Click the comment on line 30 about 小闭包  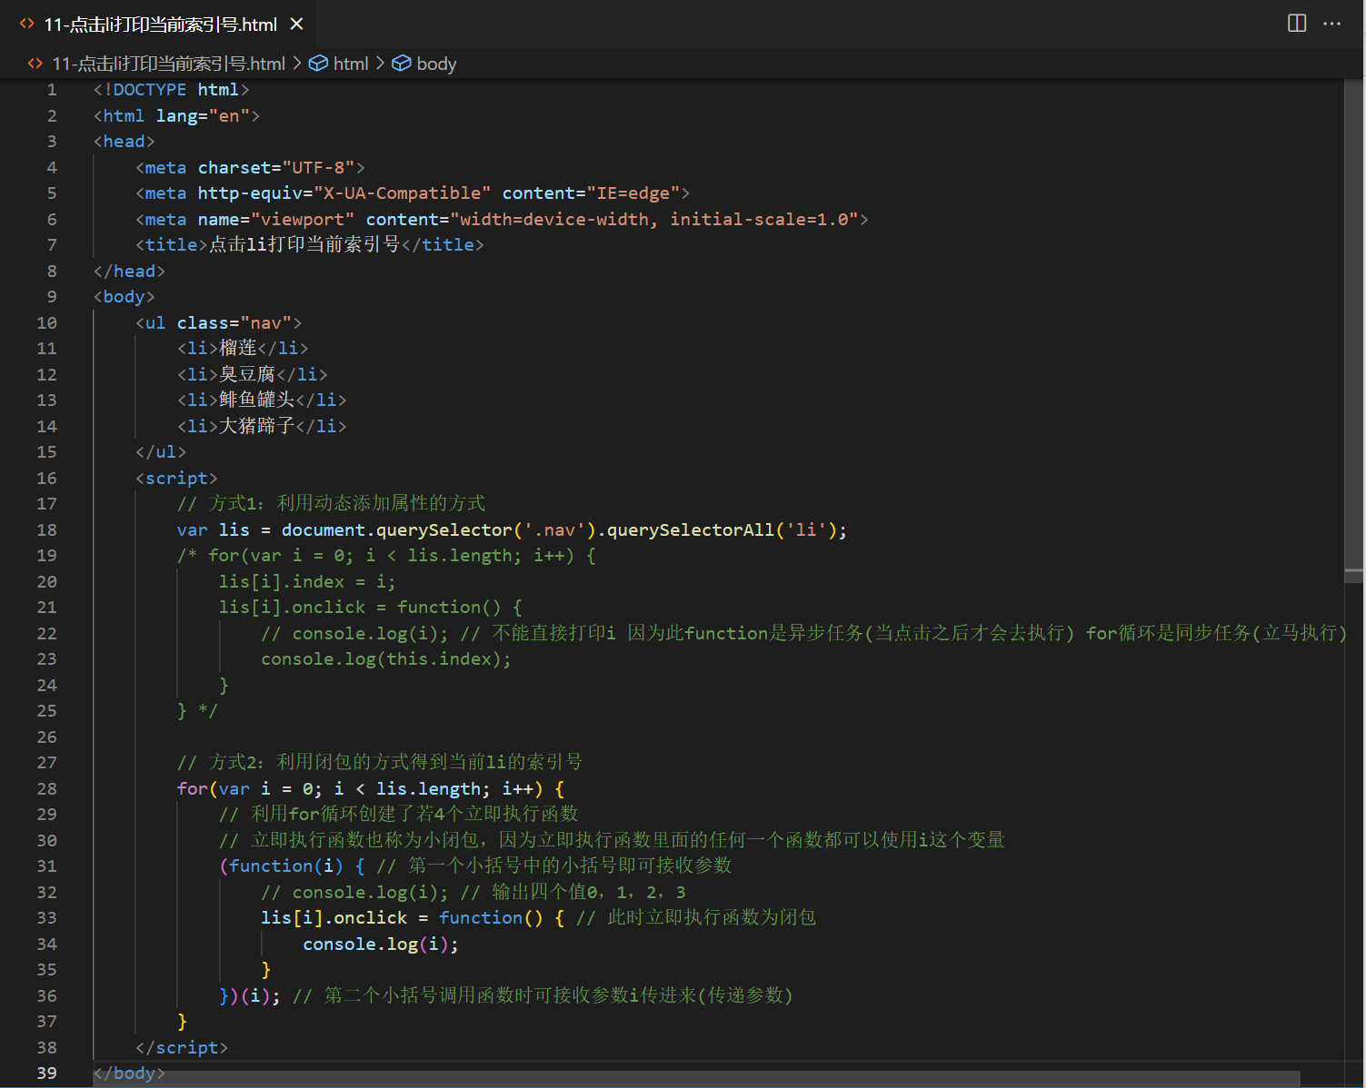pyautogui.click(x=612, y=841)
